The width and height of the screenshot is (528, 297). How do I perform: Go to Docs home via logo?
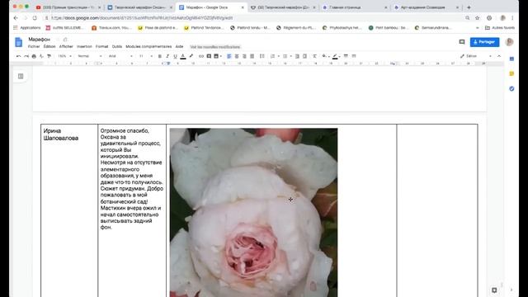19,42
